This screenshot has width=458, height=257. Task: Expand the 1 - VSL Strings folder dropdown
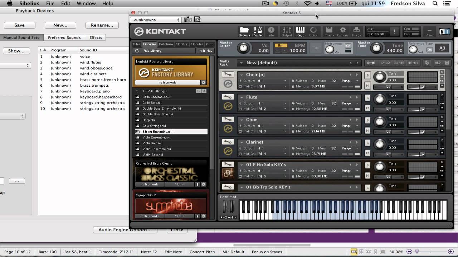[198, 91]
